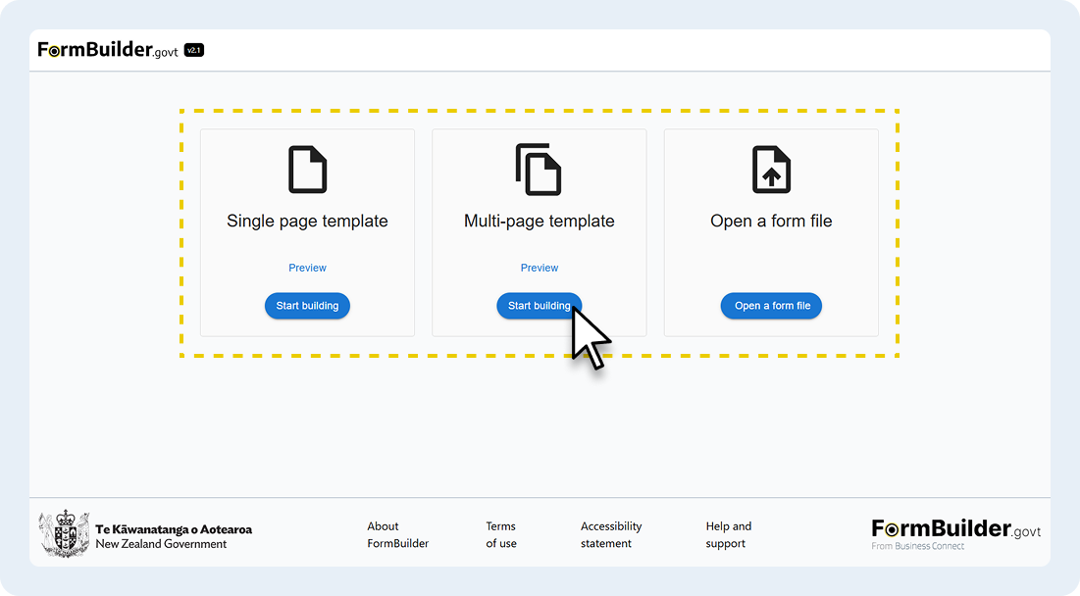Viewport: 1080px width, 596px height.
Task: Click the footer FormBuilder.govt Business Connect logo
Action: click(x=956, y=535)
